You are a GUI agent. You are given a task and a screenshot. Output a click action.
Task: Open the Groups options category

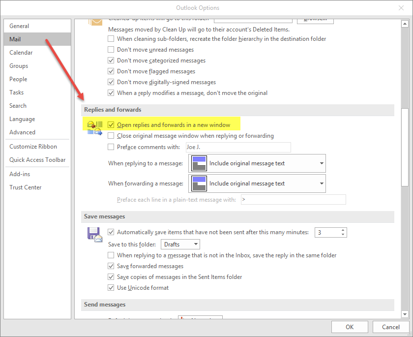point(37,65)
